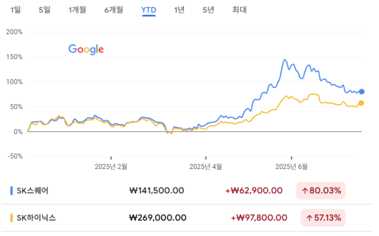Open the SK하이닉스 stock name link

36,217
